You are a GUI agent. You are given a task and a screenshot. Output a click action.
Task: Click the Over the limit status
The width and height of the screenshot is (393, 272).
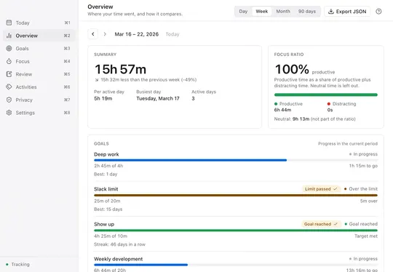tap(361, 189)
